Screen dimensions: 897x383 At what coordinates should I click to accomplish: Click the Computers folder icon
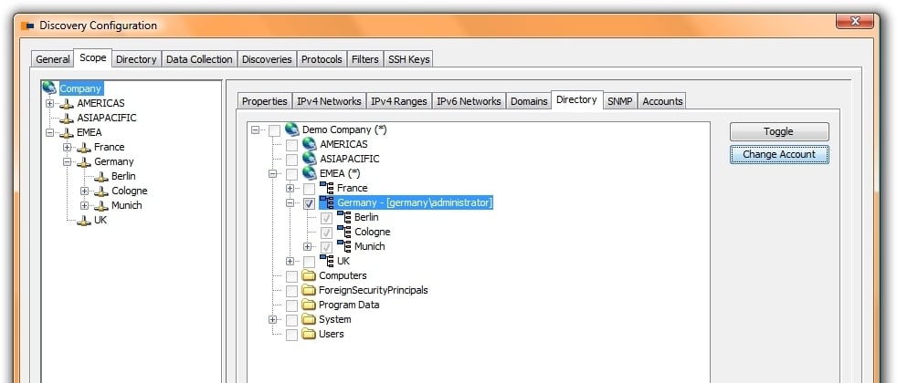[x=309, y=275]
